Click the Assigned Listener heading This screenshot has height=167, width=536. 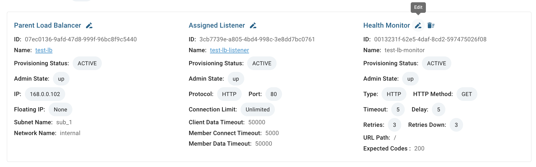[x=217, y=25]
